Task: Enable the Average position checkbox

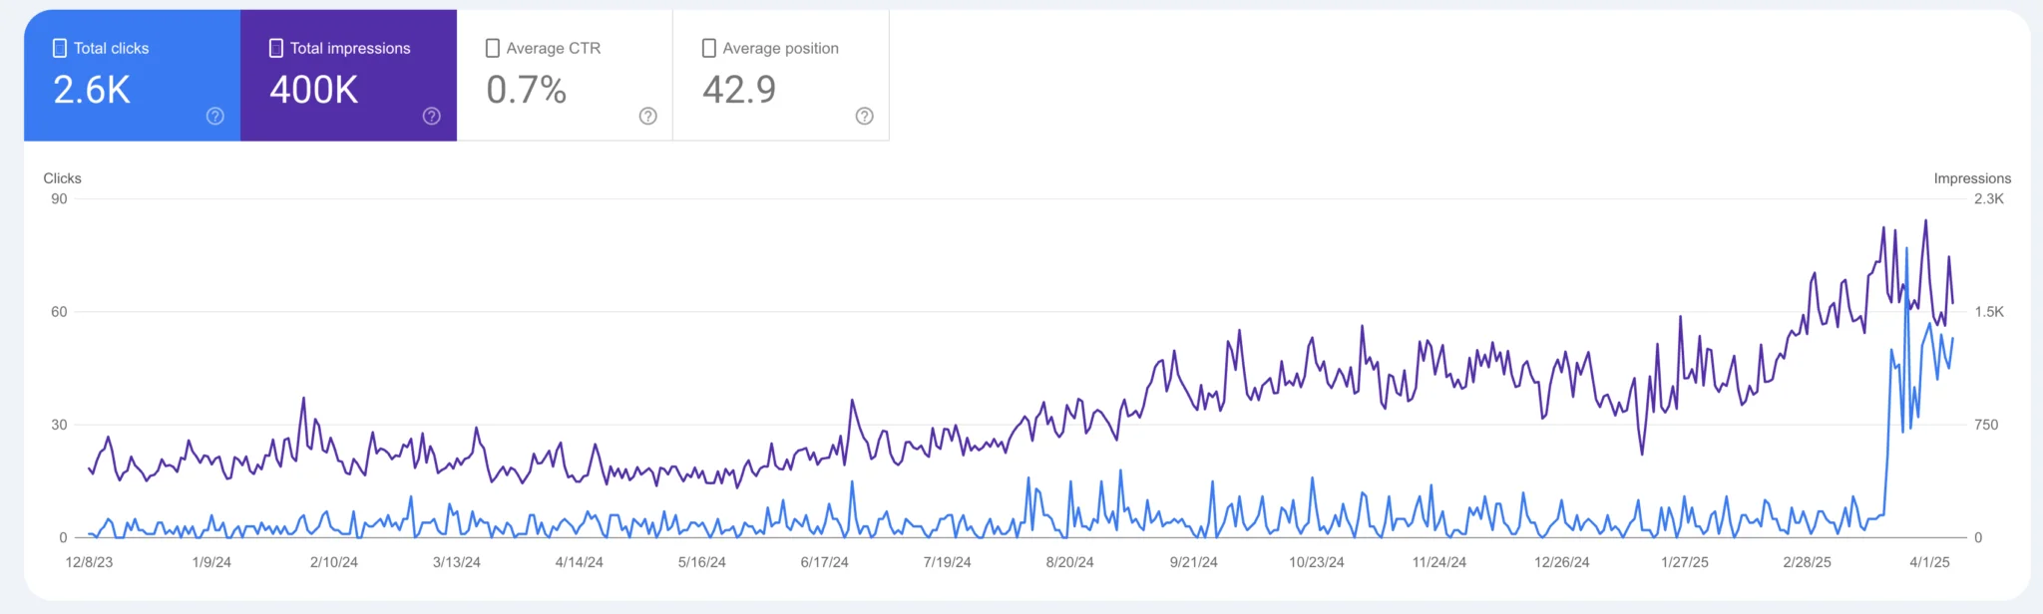Action: [x=709, y=48]
